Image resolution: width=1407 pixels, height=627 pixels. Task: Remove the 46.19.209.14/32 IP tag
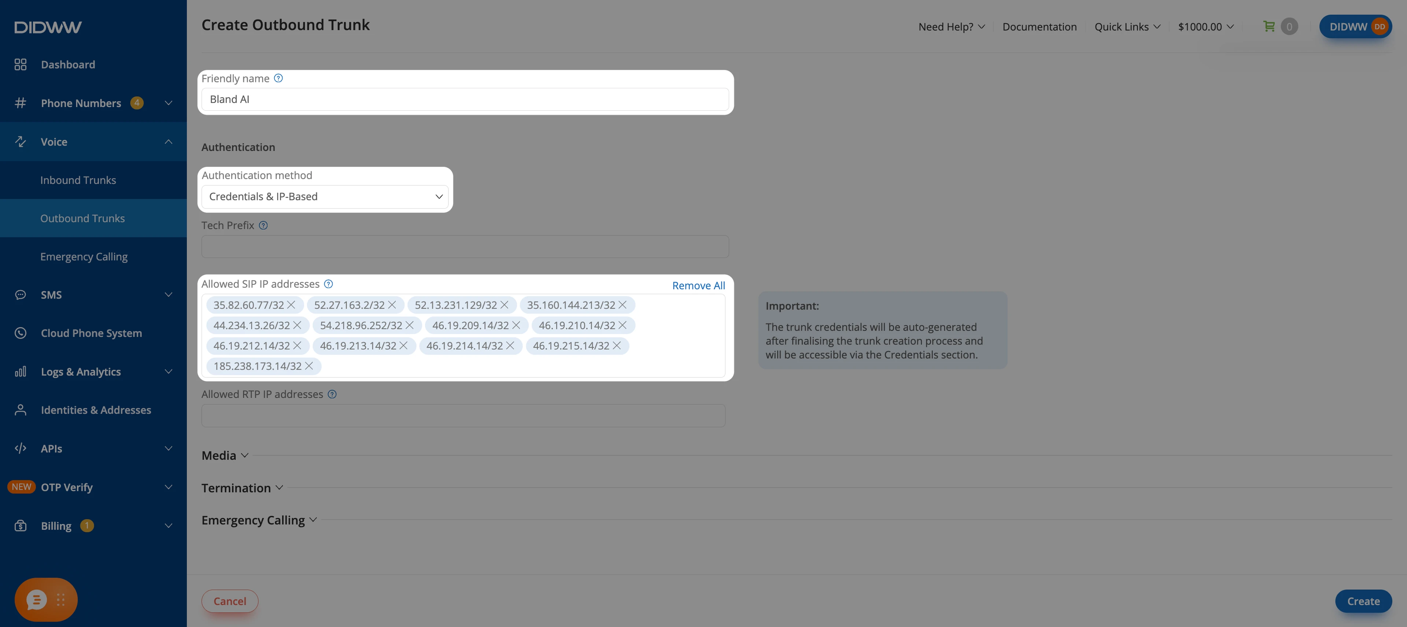(516, 325)
